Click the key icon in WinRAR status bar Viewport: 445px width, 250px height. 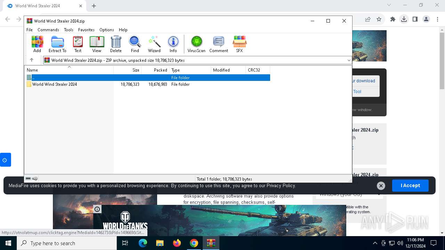click(x=35, y=178)
